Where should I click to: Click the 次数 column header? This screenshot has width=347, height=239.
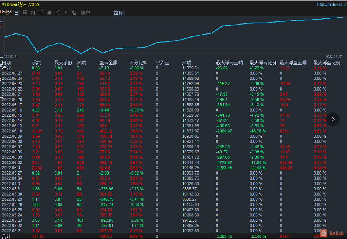(x=81, y=63)
